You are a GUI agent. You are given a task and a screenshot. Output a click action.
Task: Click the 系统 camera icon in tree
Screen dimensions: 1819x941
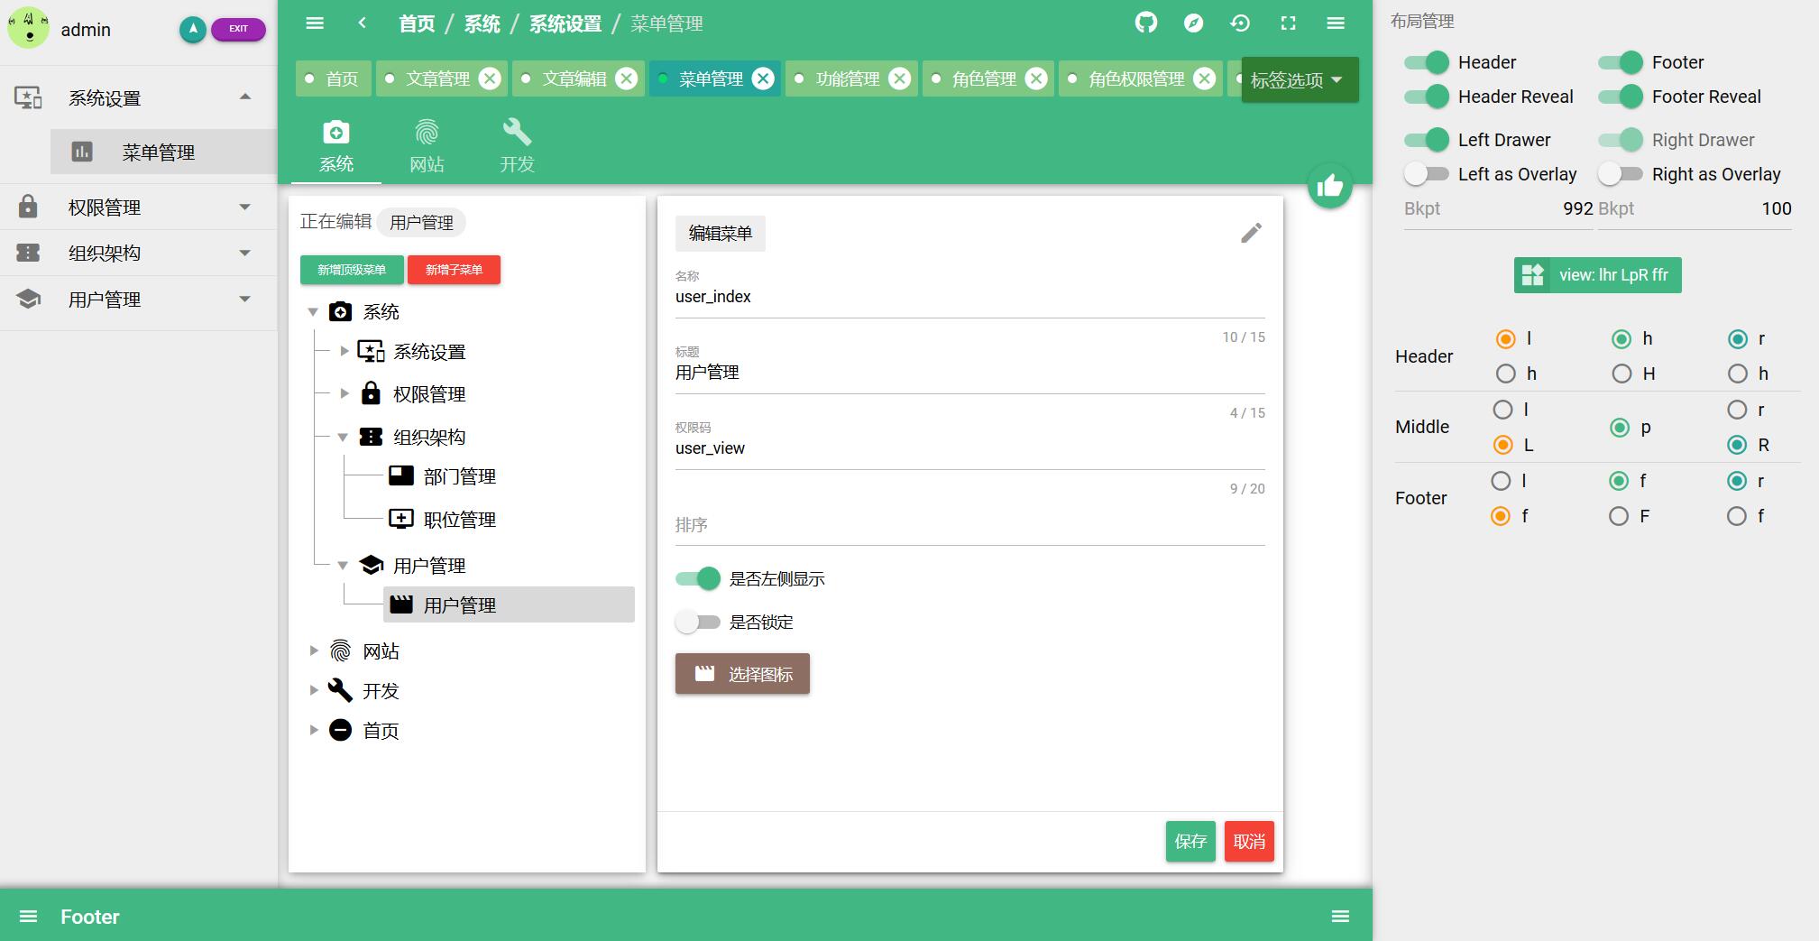[x=340, y=312]
